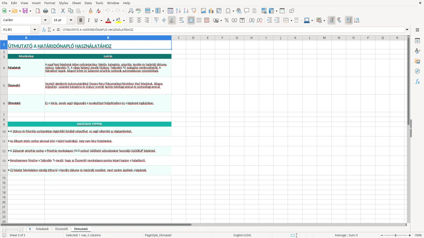
Task: Toggle Left-to-Right text direction
Action: click(x=331, y=20)
